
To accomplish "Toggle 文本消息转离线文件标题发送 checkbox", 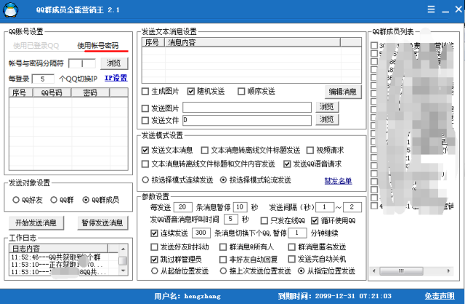I will (204, 151).
